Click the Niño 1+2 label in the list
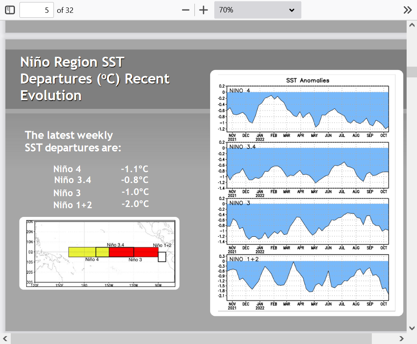417x344 pixels. coord(73,205)
